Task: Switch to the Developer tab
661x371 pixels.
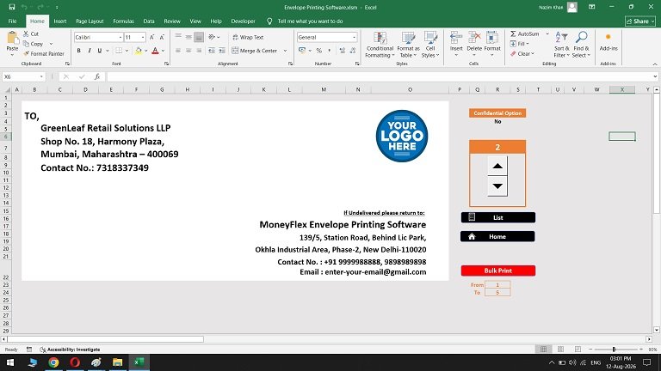Action: 243,21
